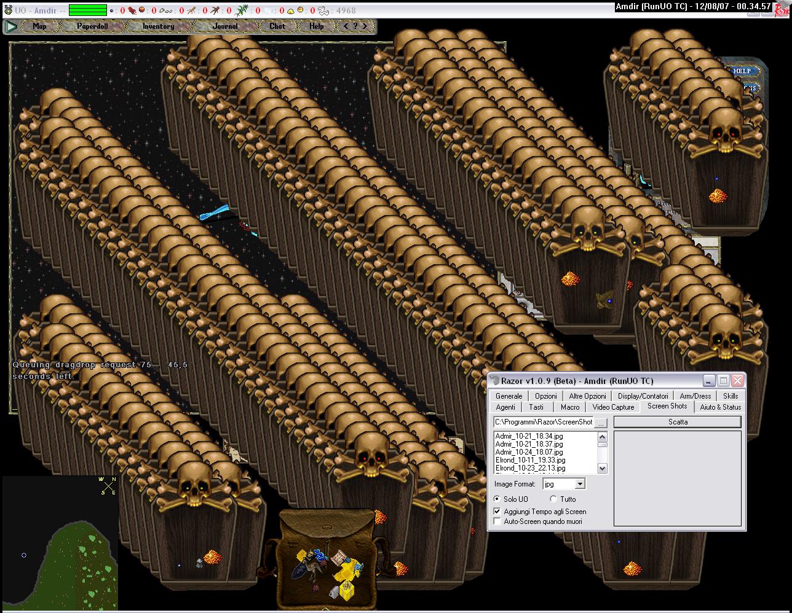The width and height of the screenshot is (792, 613).
Task: Open the Macro tab
Action: pyautogui.click(x=570, y=407)
